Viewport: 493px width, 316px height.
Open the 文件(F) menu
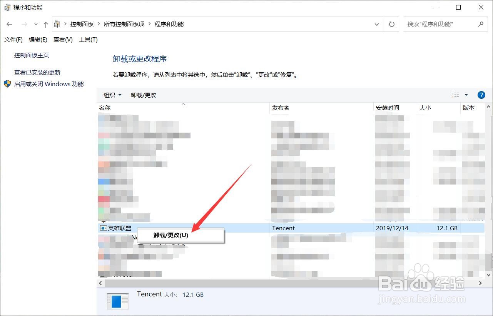pyautogui.click(x=13, y=40)
